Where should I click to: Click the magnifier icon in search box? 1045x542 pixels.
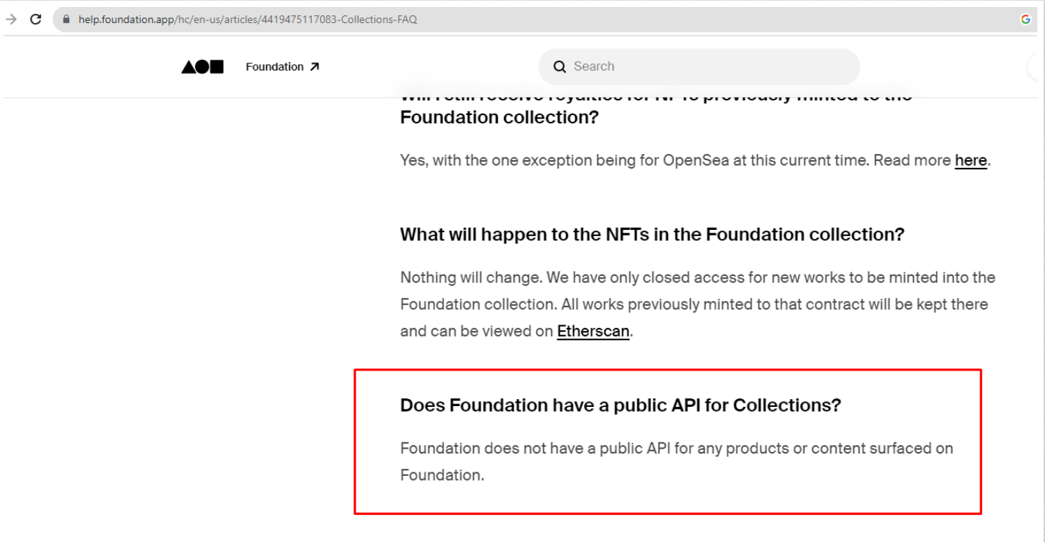click(x=559, y=67)
